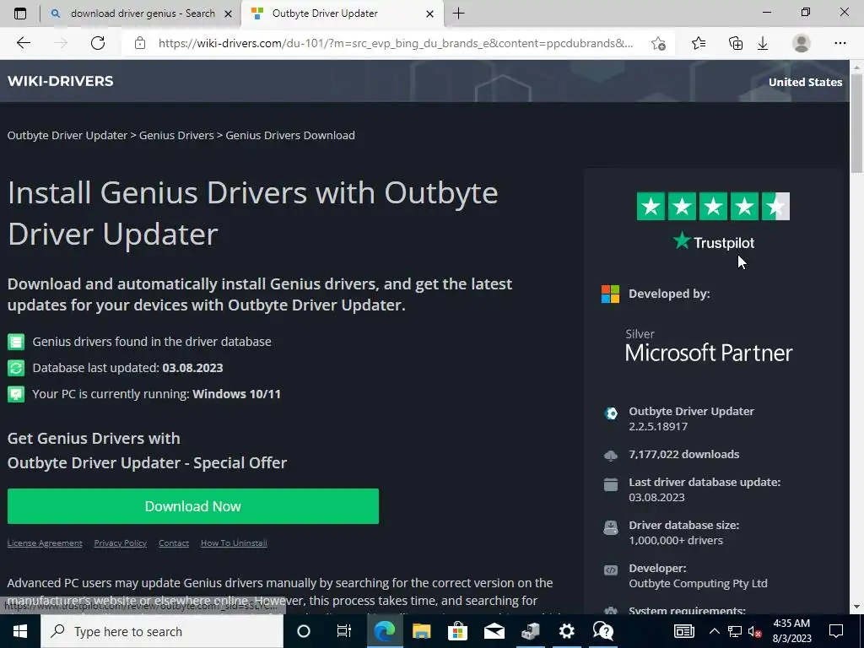864x648 pixels.
Task: Open the browser profile menu
Action: pyautogui.click(x=801, y=43)
